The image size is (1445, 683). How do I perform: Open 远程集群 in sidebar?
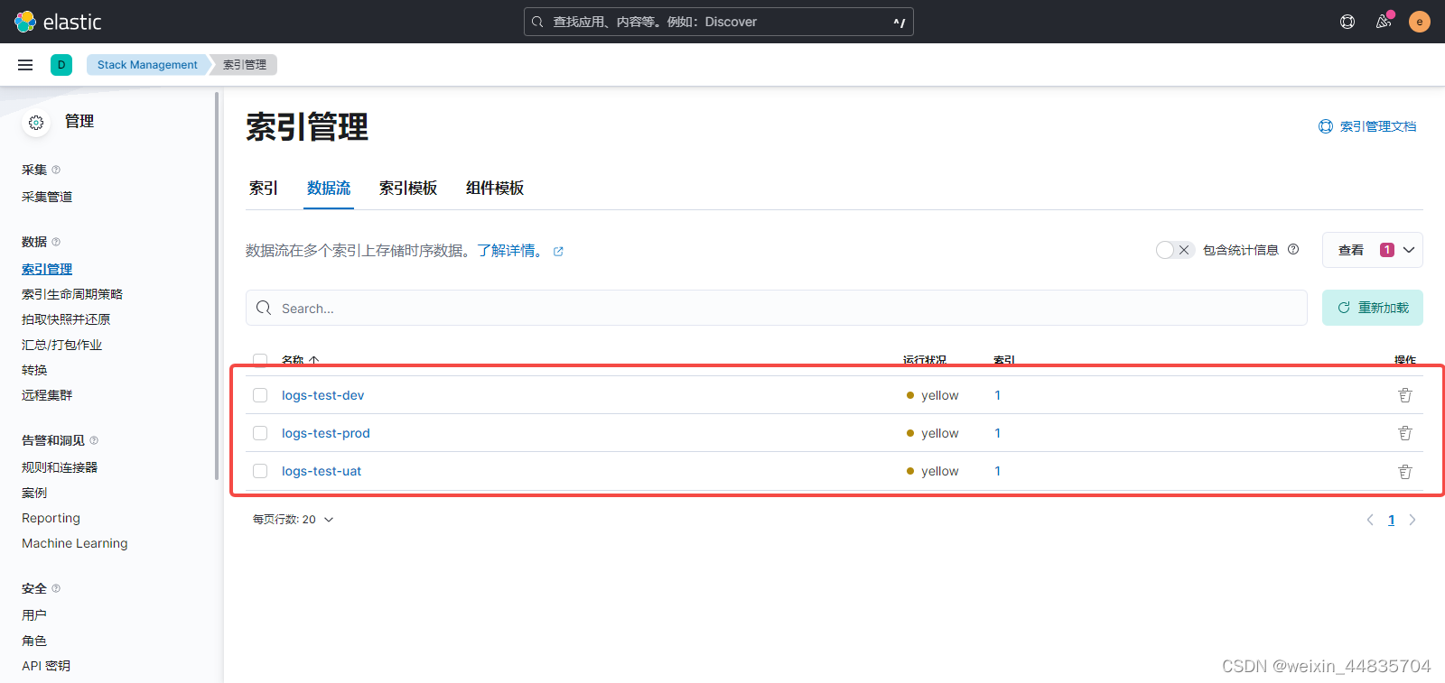tap(47, 395)
